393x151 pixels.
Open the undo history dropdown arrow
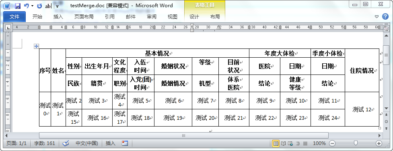point(32,6)
